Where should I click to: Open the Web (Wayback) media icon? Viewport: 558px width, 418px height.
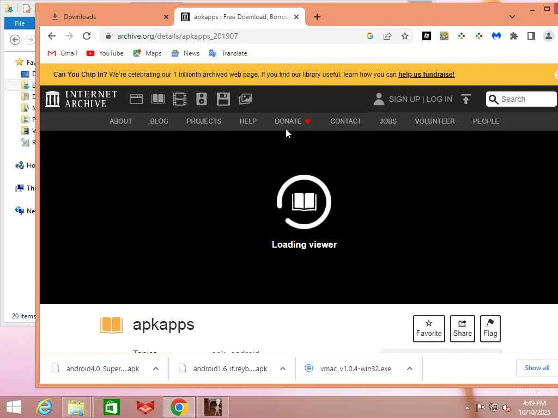pyautogui.click(x=136, y=99)
